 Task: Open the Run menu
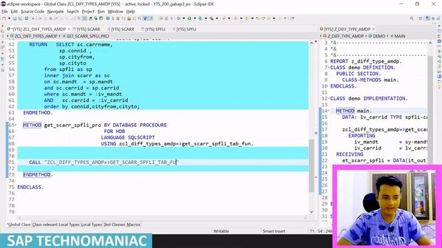[101, 12]
